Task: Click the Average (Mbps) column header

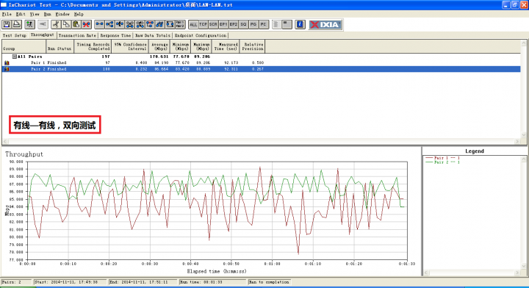Action: pos(159,46)
